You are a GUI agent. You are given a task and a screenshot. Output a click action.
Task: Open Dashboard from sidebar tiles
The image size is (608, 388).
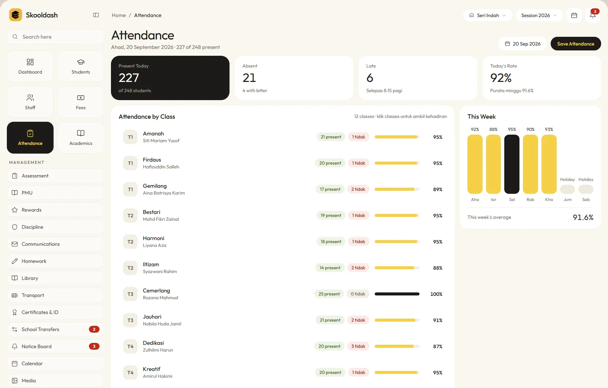click(x=30, y=66)
